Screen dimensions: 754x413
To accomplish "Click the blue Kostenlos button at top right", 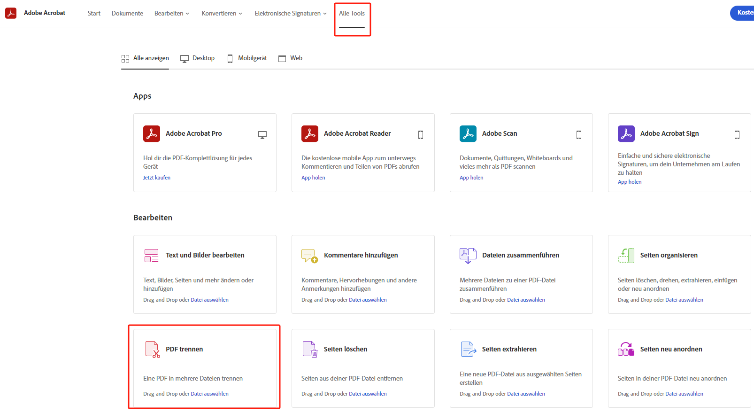I will 742,13.
